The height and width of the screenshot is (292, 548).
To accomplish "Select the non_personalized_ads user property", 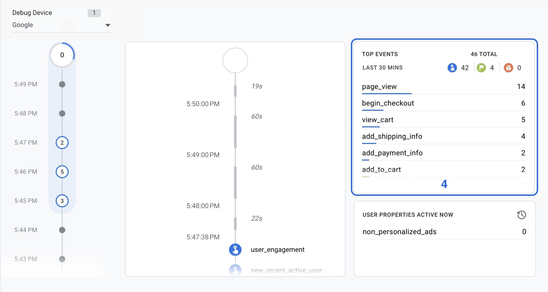I will coord(399,231).
